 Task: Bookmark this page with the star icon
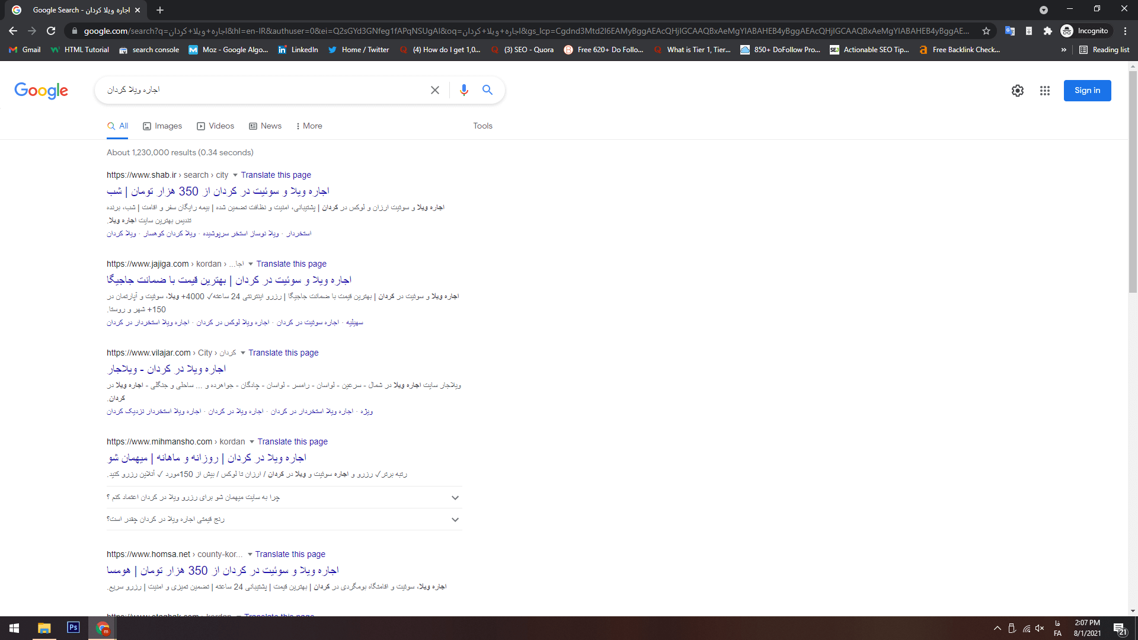[x=986, y=31]
